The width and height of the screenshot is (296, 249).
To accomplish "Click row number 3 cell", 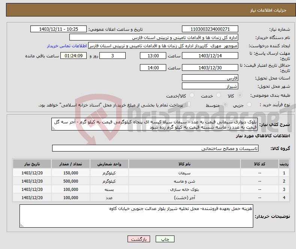I will point(284,189).
